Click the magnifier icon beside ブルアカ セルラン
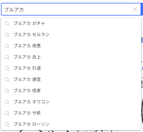Screen dimensions: 143x132 click(7, 35)
